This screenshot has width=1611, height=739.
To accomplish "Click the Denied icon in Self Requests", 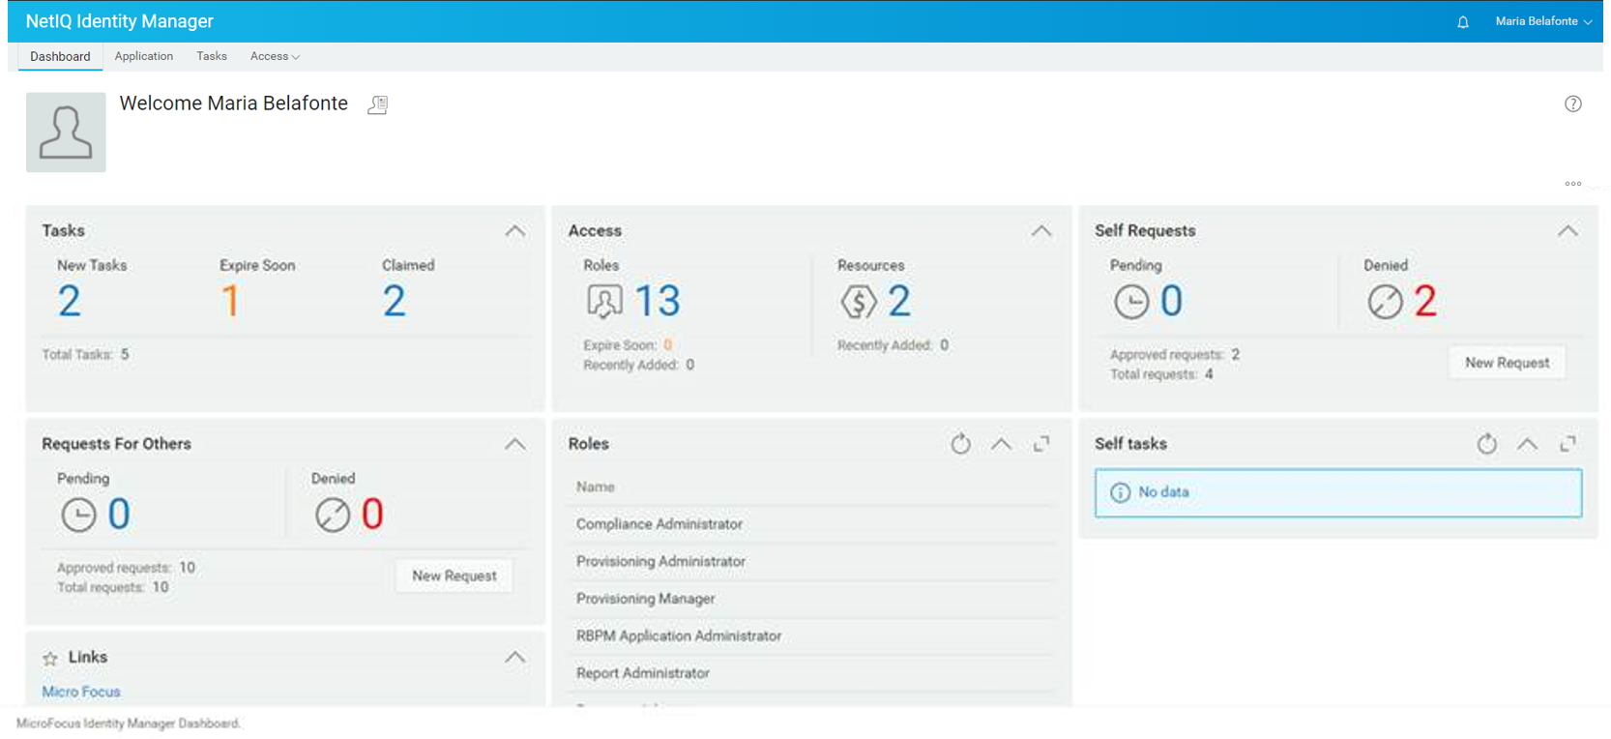I will pos(1385,302).
